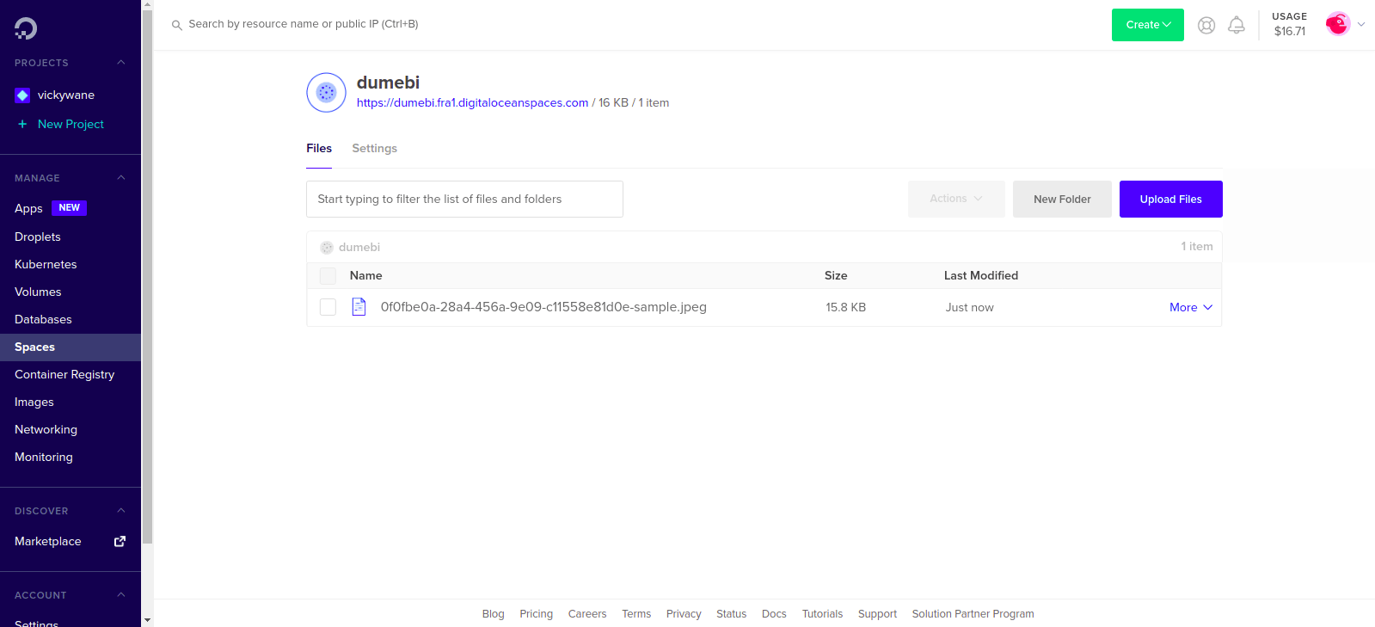This screenshot has height=627, width=1375.
Task: Open Kubernetes section
Action: (46, 264)
